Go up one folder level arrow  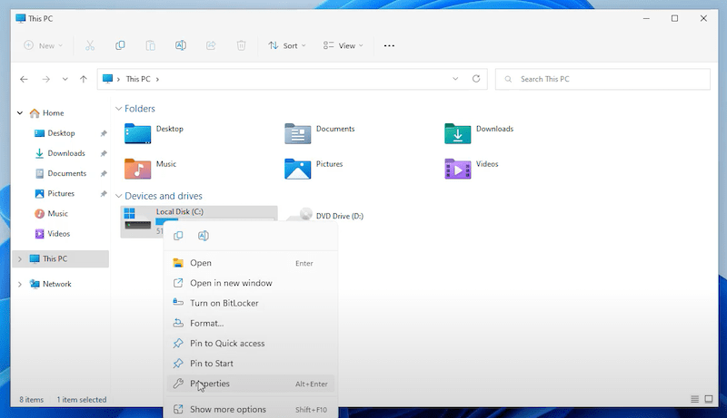point(84,79)
